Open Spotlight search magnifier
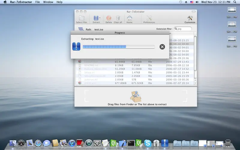 pos(235,2)
